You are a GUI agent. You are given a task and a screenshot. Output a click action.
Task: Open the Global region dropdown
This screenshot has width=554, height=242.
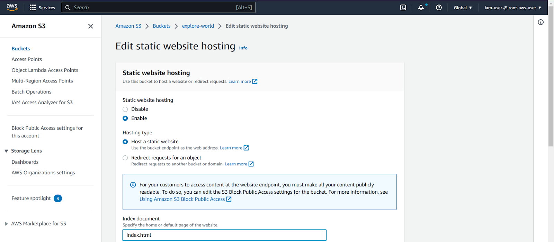pyautogui.click(x=463, y=8)
